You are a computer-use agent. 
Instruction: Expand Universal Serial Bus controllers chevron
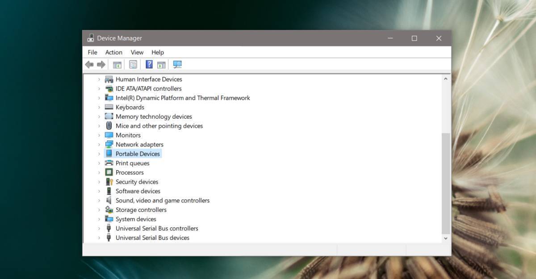[99, 229]
